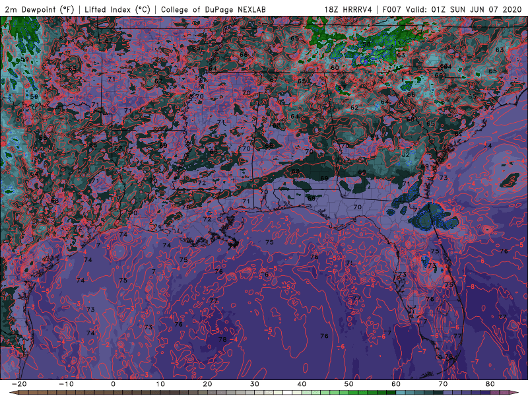Screen dimensions: 528x396
Task: Click the -20 label on the color scale
Action: pos(19,384)
